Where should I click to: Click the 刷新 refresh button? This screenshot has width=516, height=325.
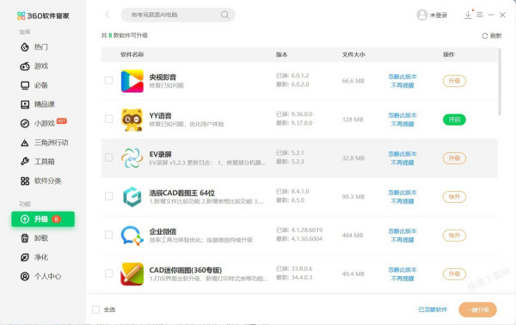pos(492,35)
